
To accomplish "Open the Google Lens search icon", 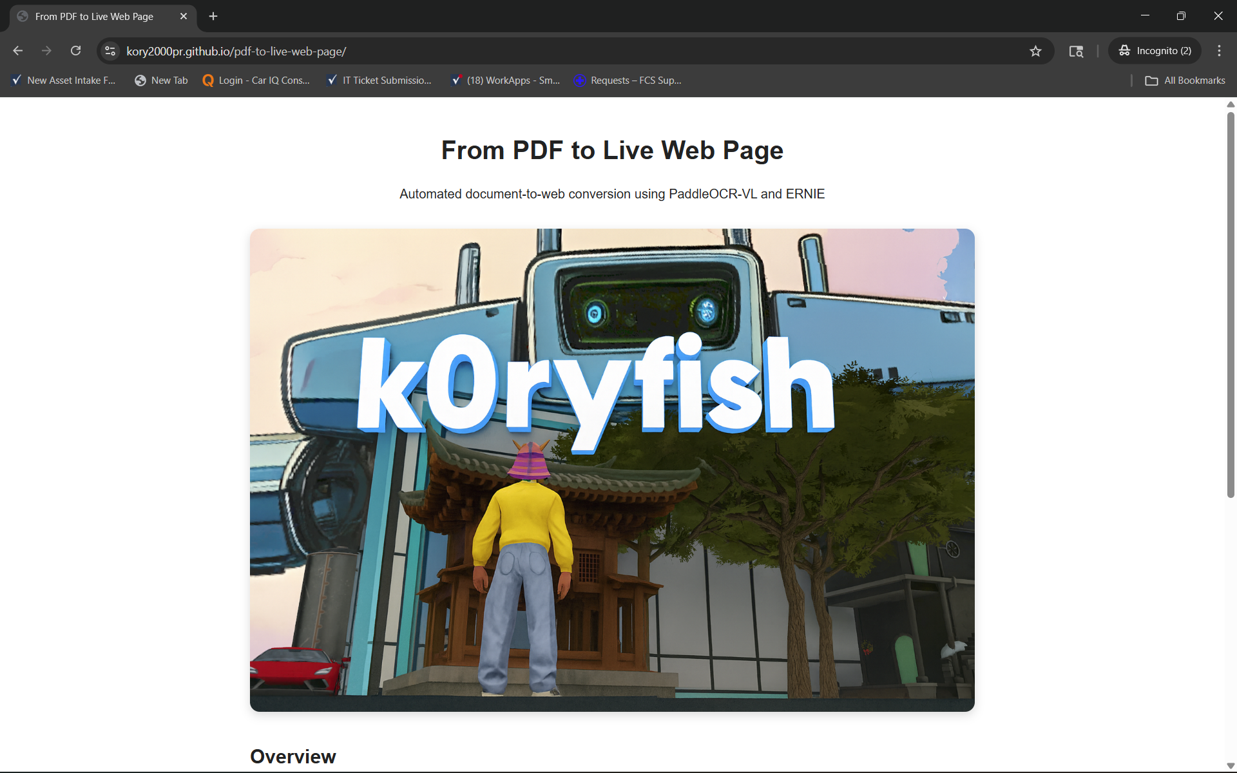I will point(1076,51).
